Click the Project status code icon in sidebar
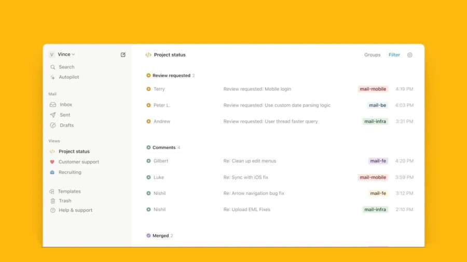Image resolution: width=467 pixels, height=262 pixels. click(x=52, y=152)
